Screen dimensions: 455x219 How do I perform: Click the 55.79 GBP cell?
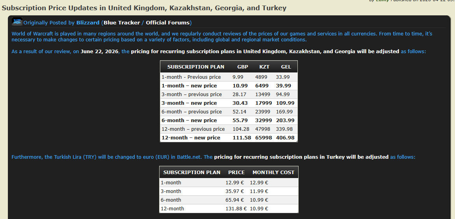point(240,121)
